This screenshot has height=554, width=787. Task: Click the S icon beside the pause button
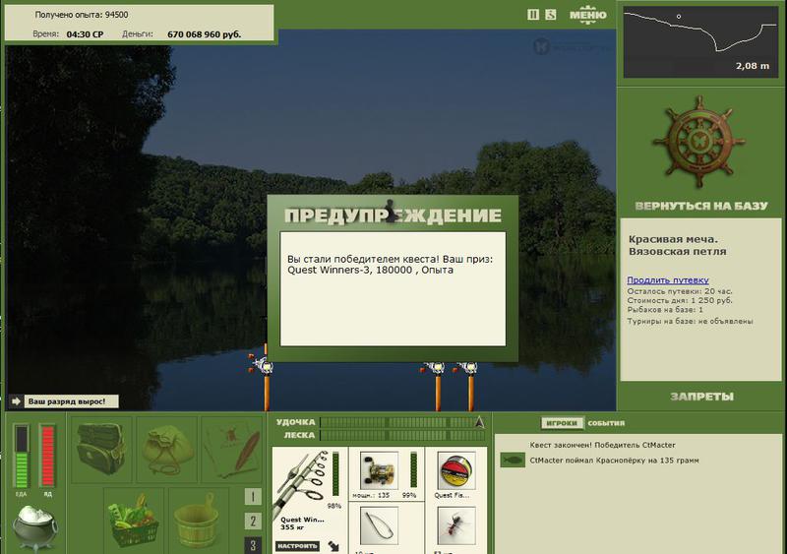551,15
